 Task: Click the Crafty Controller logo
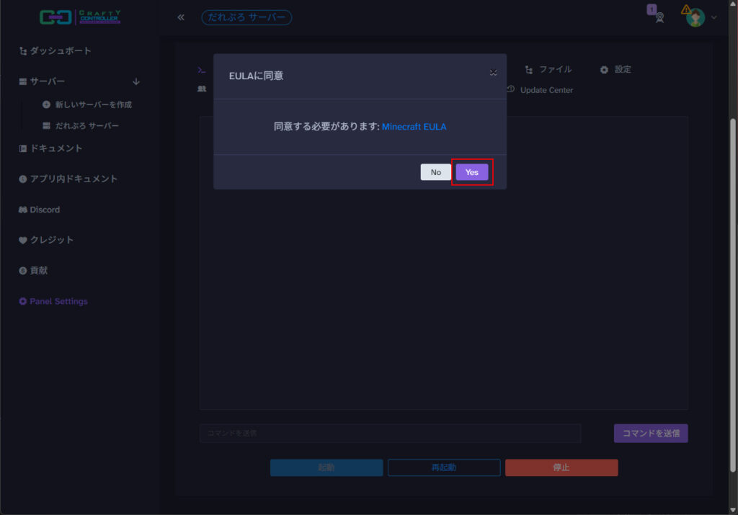(80, 17)
